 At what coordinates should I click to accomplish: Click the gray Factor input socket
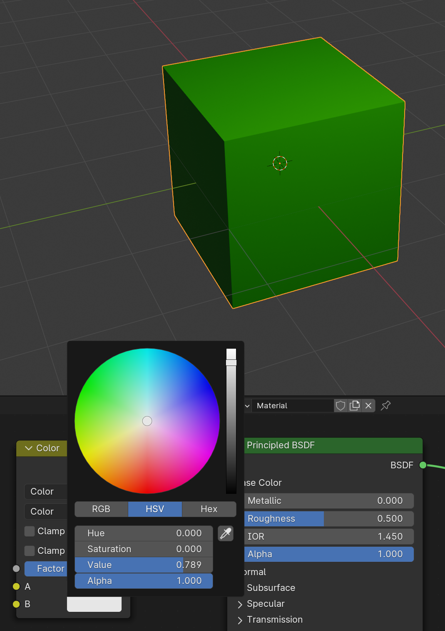(16, 568)
